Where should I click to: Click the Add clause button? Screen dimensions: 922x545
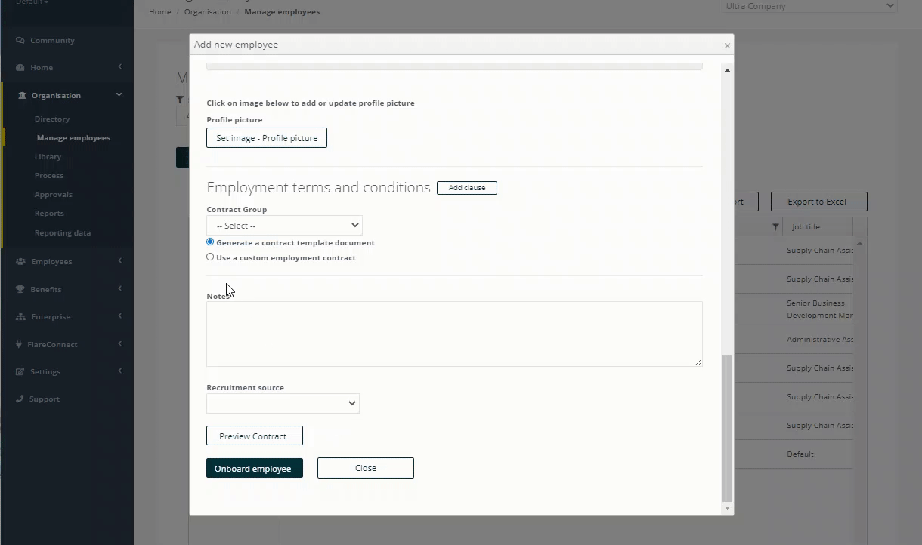pos(467,188)
